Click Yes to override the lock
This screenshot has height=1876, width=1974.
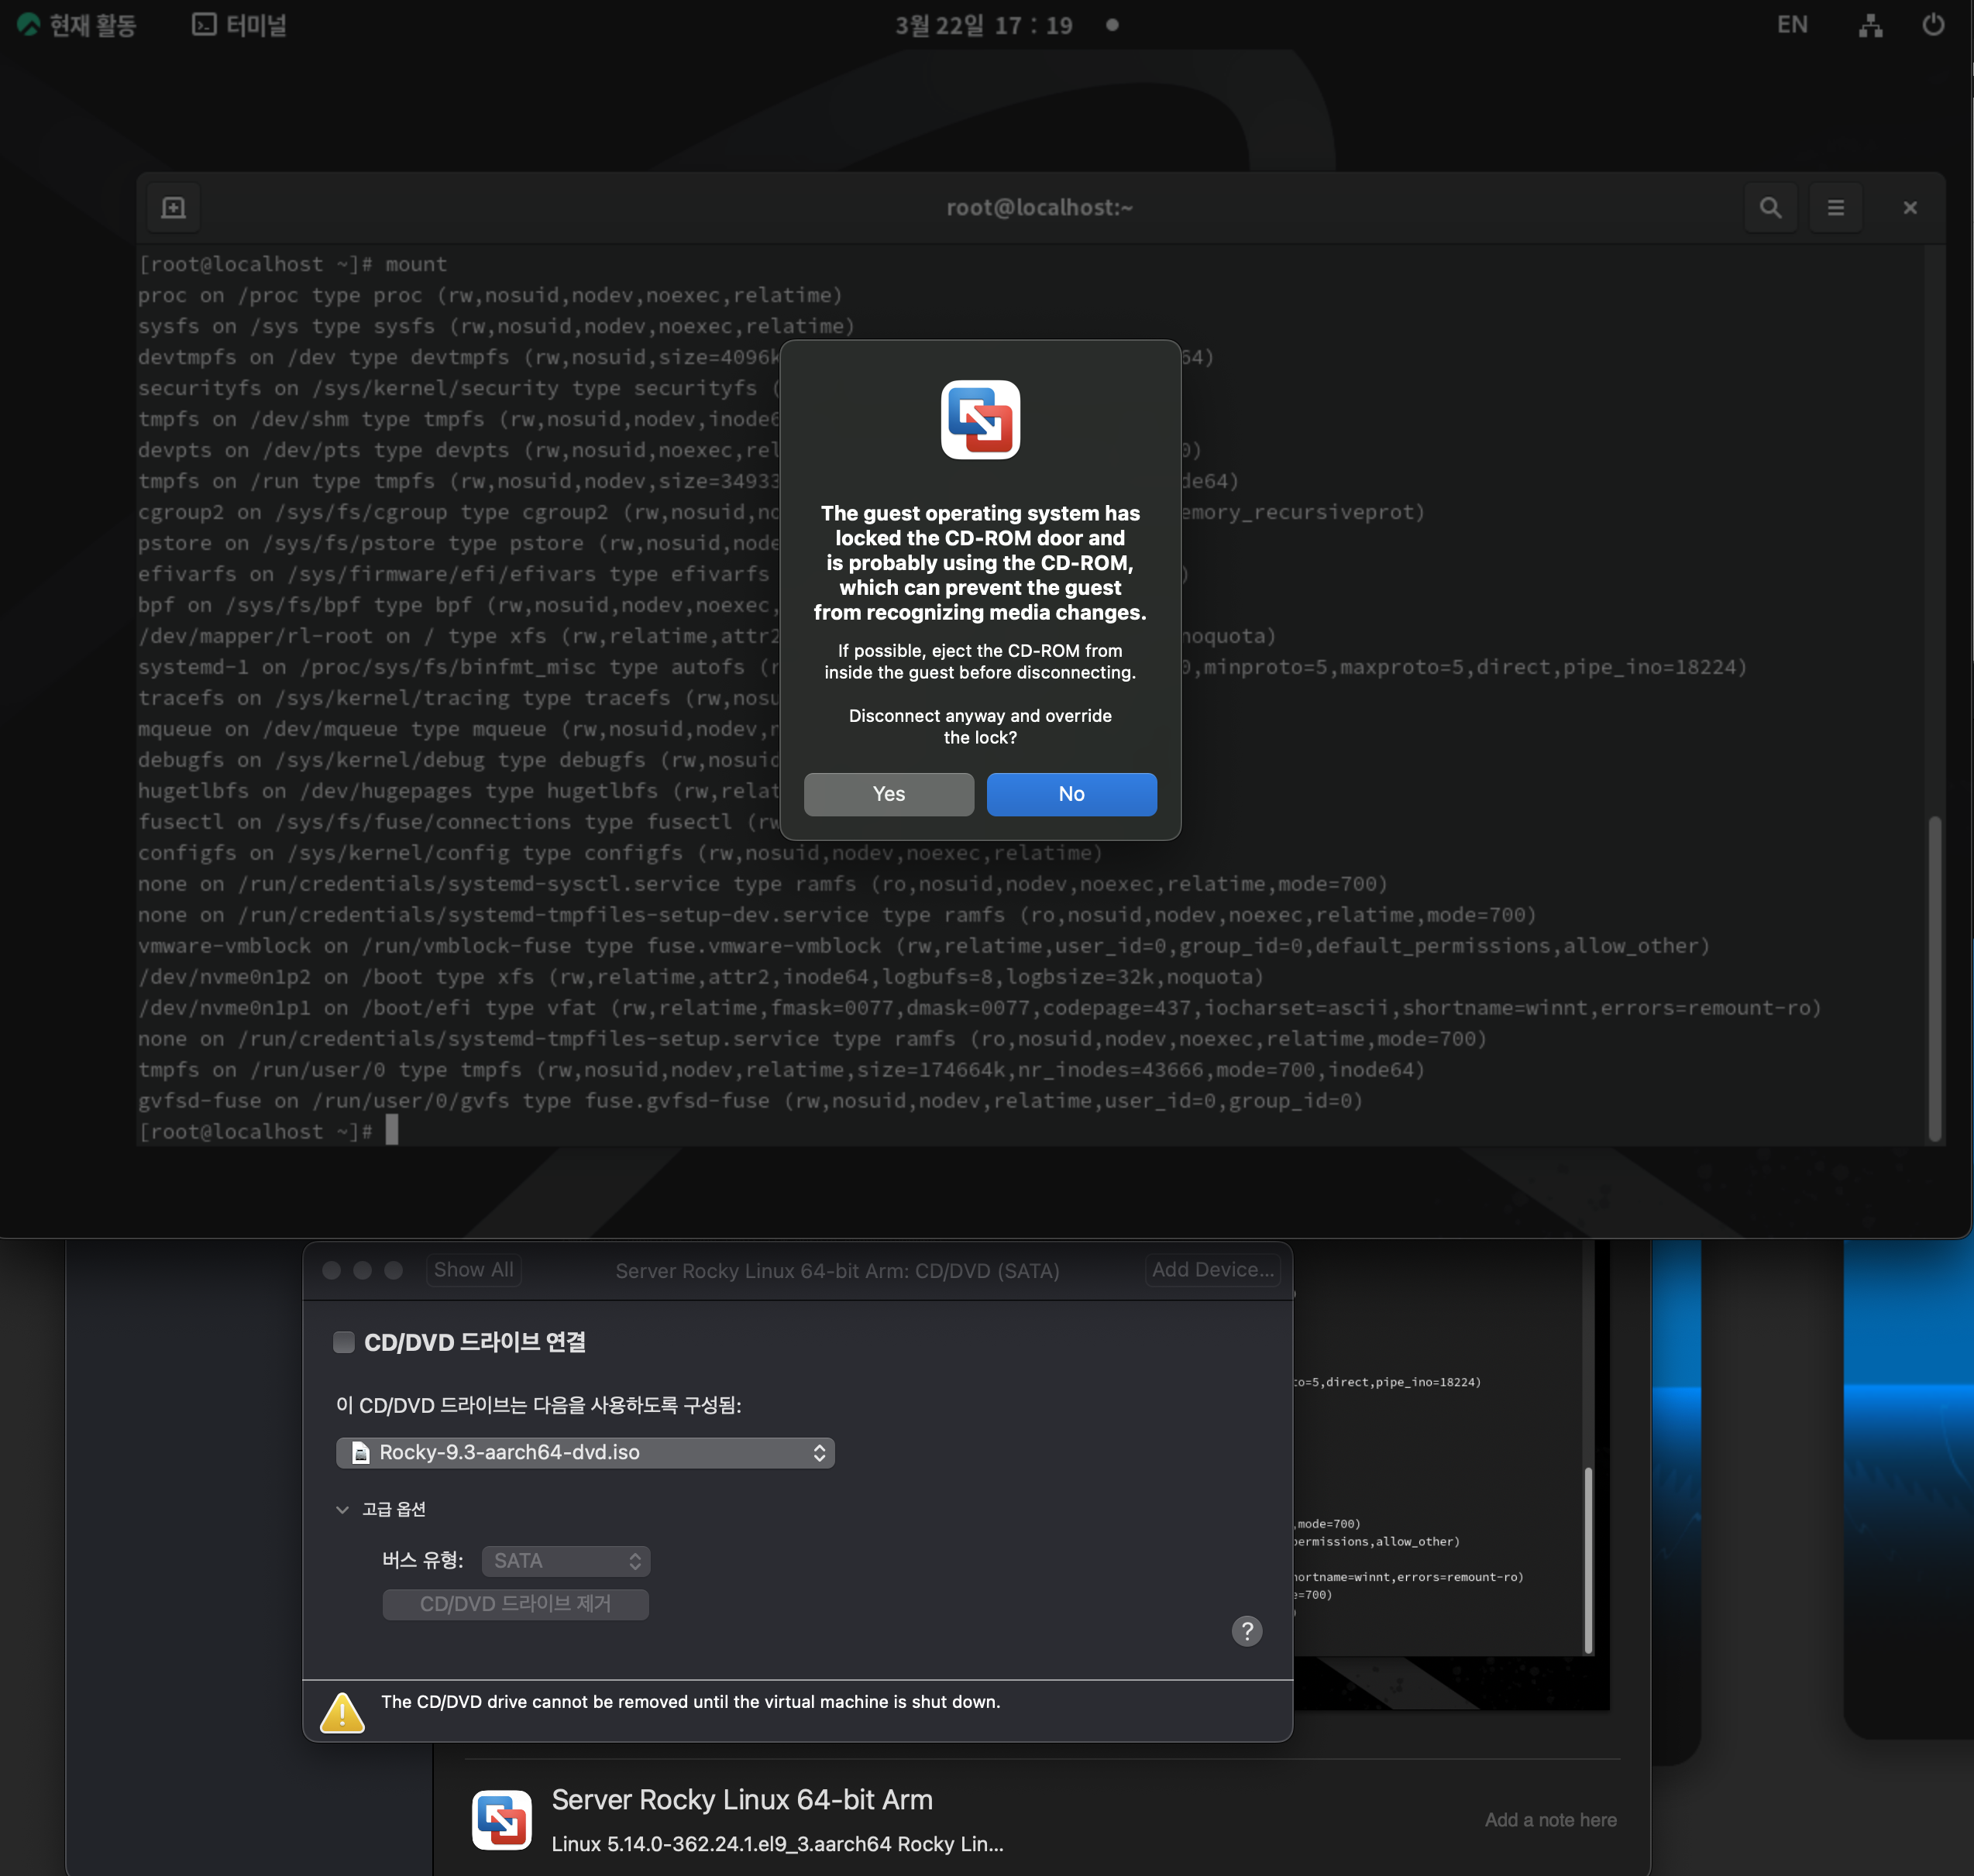click(x=888, y=794)
